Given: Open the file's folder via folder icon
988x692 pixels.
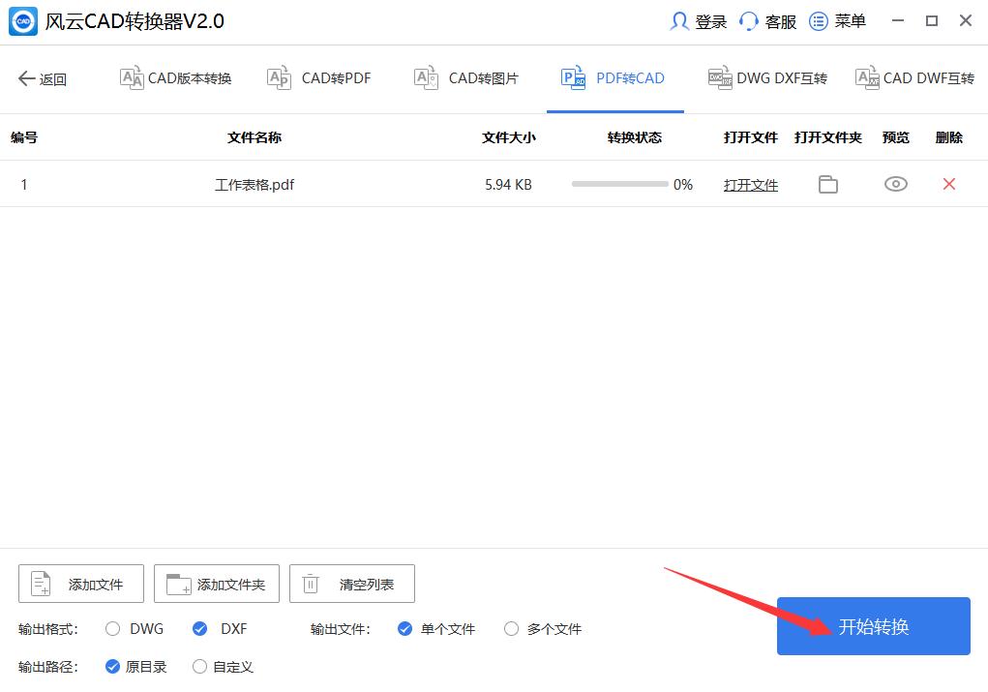Looking at the screenshot, I should (x=827, y=184).
